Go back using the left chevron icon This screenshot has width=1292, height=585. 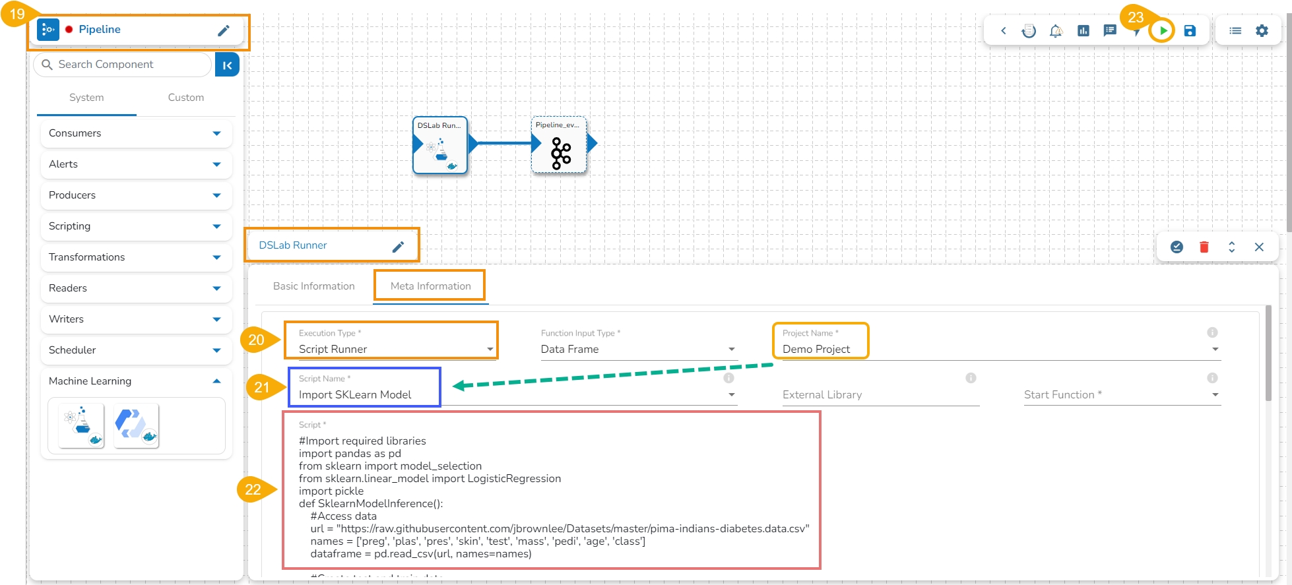[x=1004, y=30]
